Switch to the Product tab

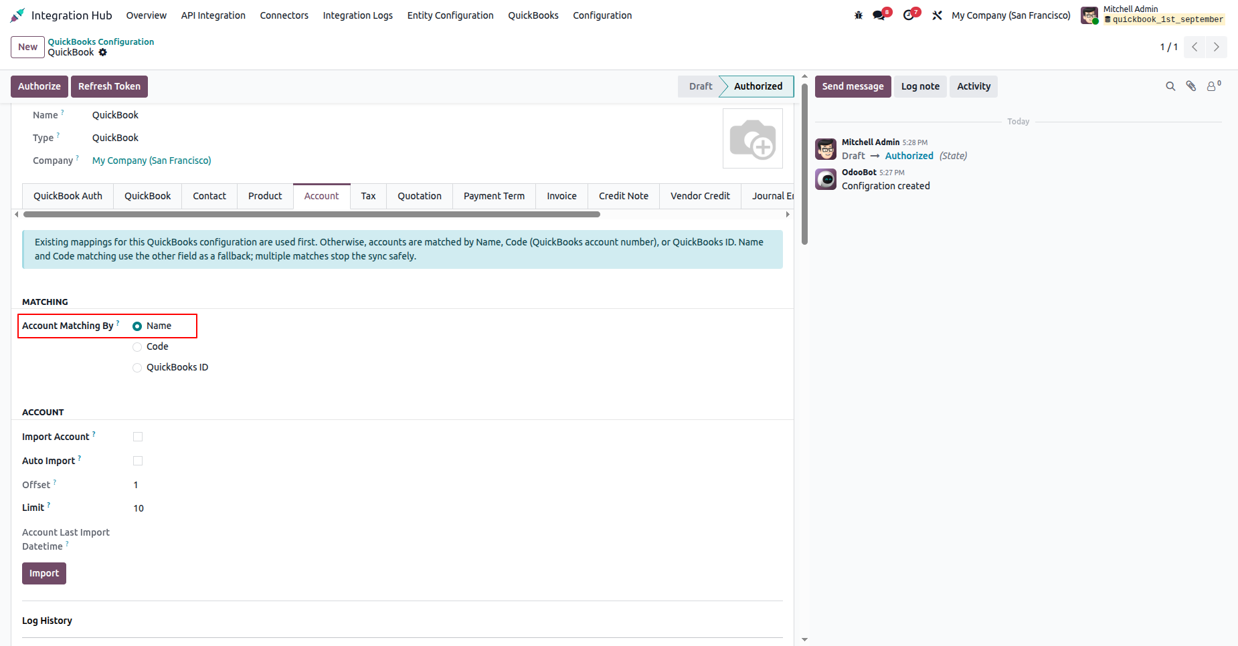click(265, 196)
